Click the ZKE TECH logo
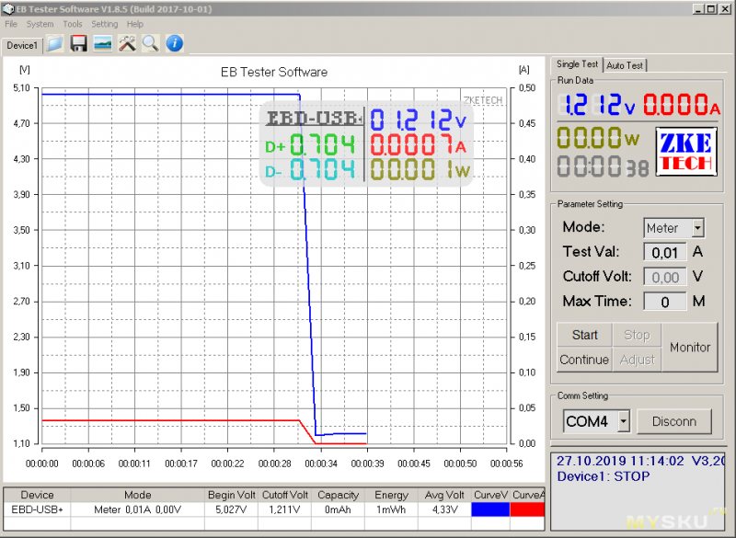Viewport: 736px width, 538px height. (686, 152)
